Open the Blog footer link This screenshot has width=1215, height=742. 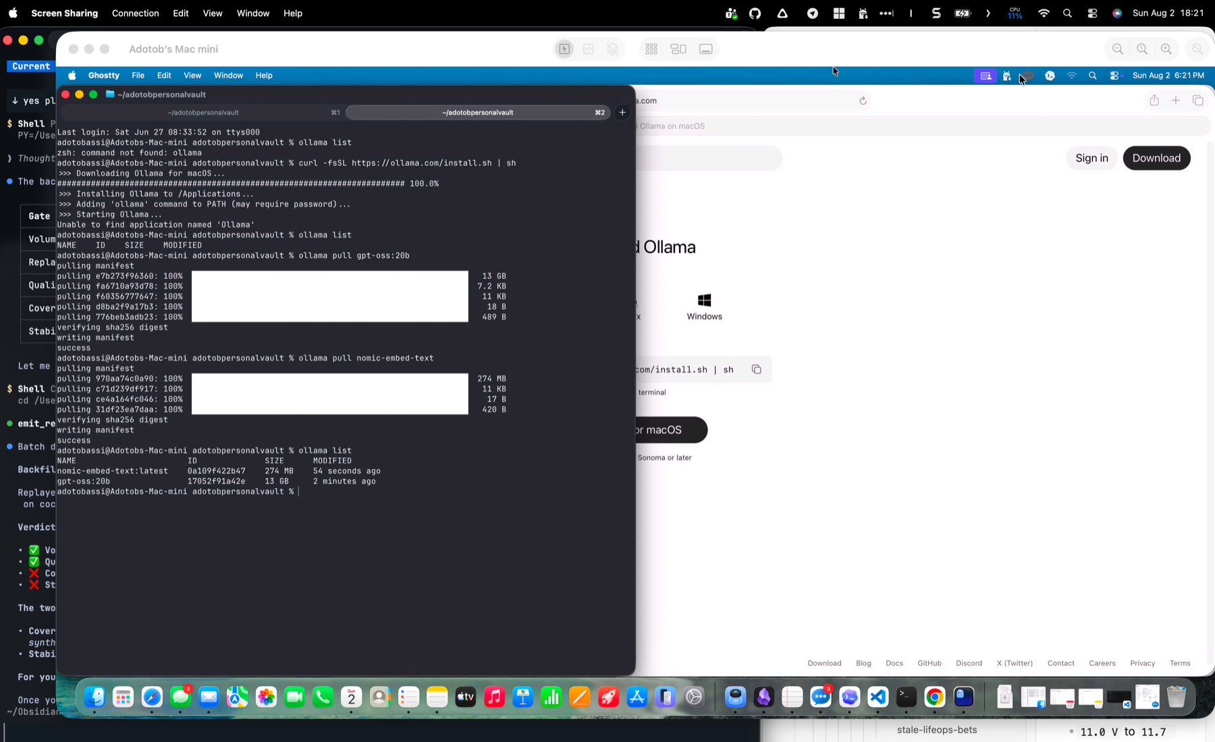pyautogui.click(x=863, y=663)
